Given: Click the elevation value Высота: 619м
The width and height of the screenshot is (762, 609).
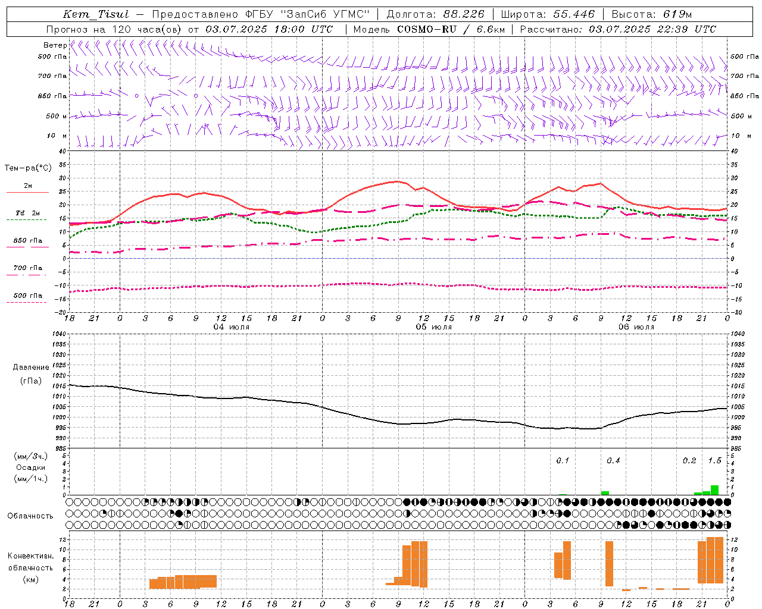Looking at the screenshot, I should (652, 14).
